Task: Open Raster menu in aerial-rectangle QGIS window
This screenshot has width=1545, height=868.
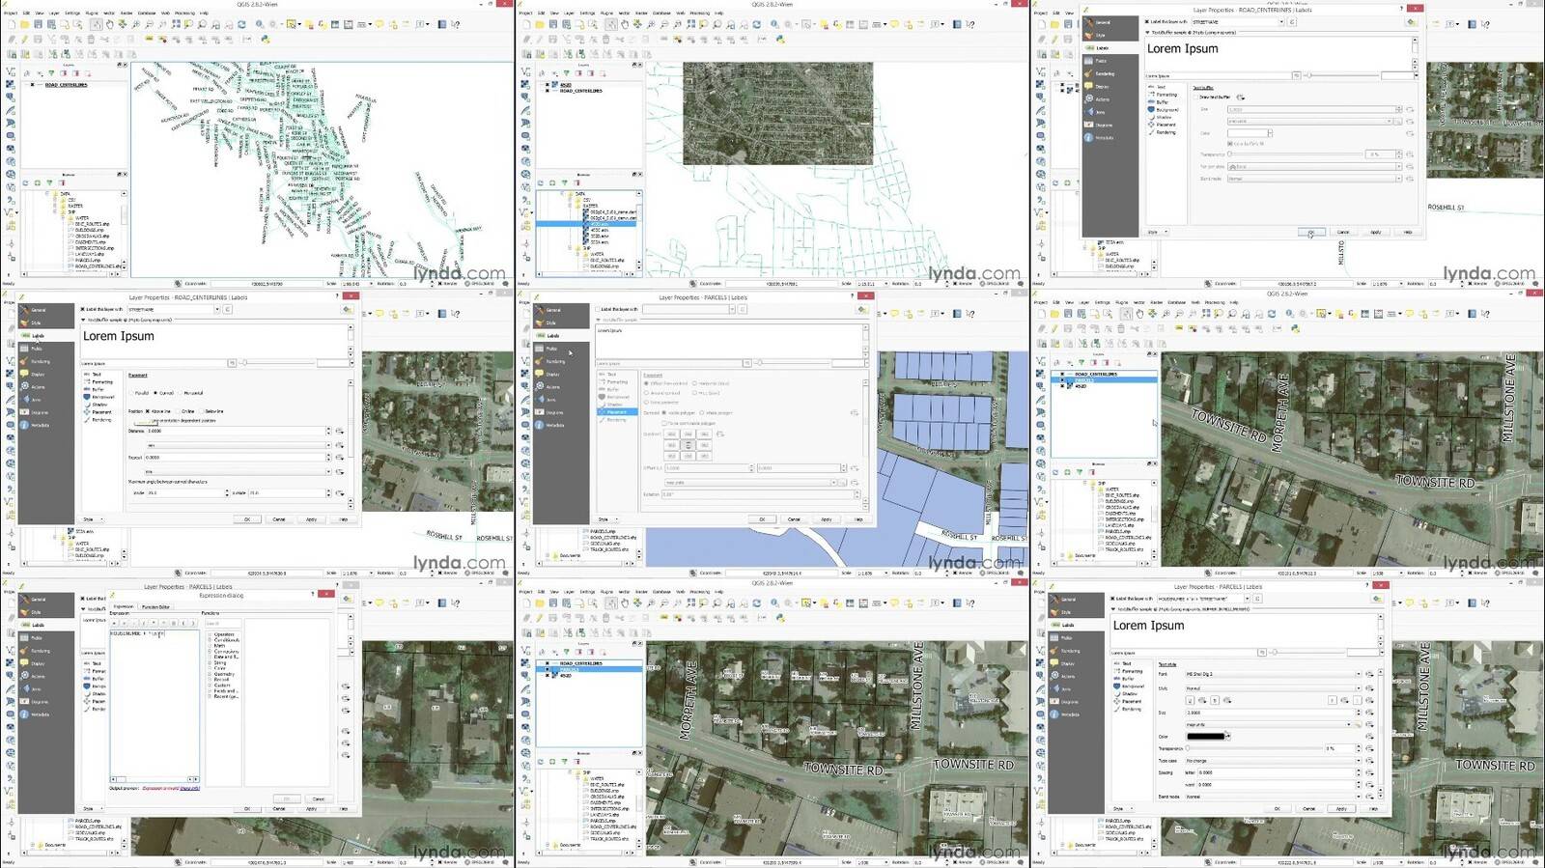Action: pyautogui.click(x=641, y=14)
